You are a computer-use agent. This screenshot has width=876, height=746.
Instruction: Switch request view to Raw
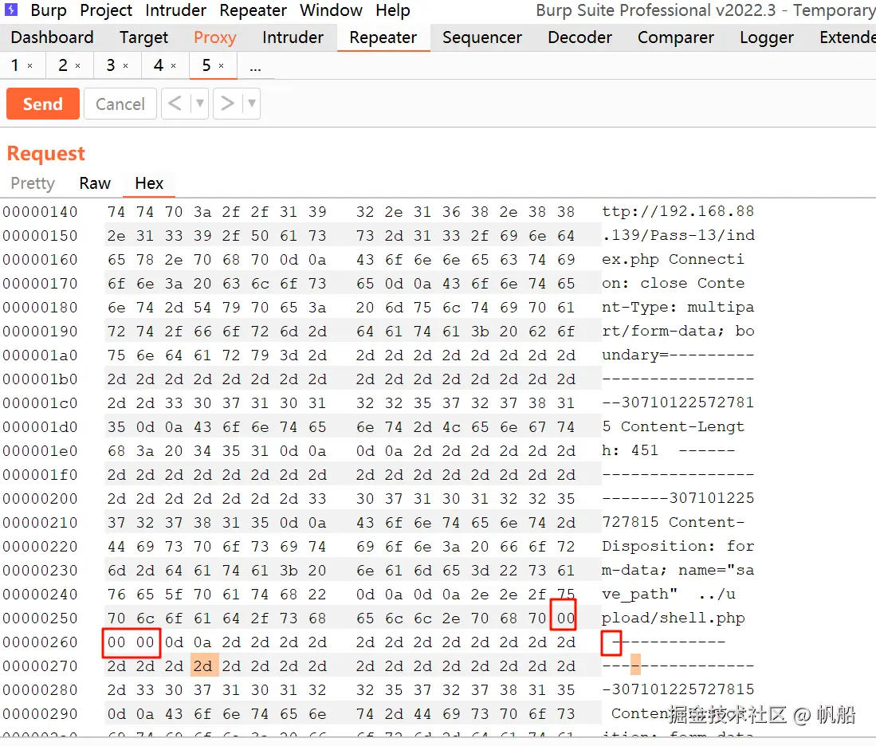95,183
